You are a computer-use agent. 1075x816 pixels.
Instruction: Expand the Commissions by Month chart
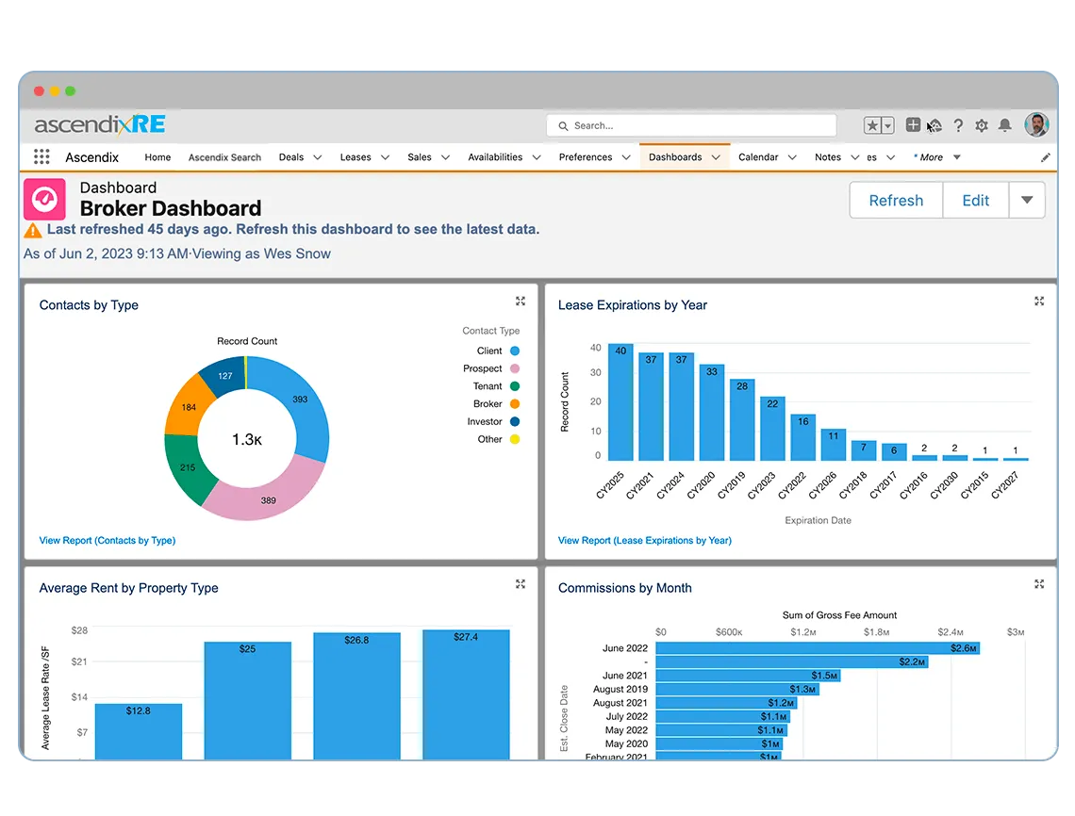click(x=1039, y=584)
